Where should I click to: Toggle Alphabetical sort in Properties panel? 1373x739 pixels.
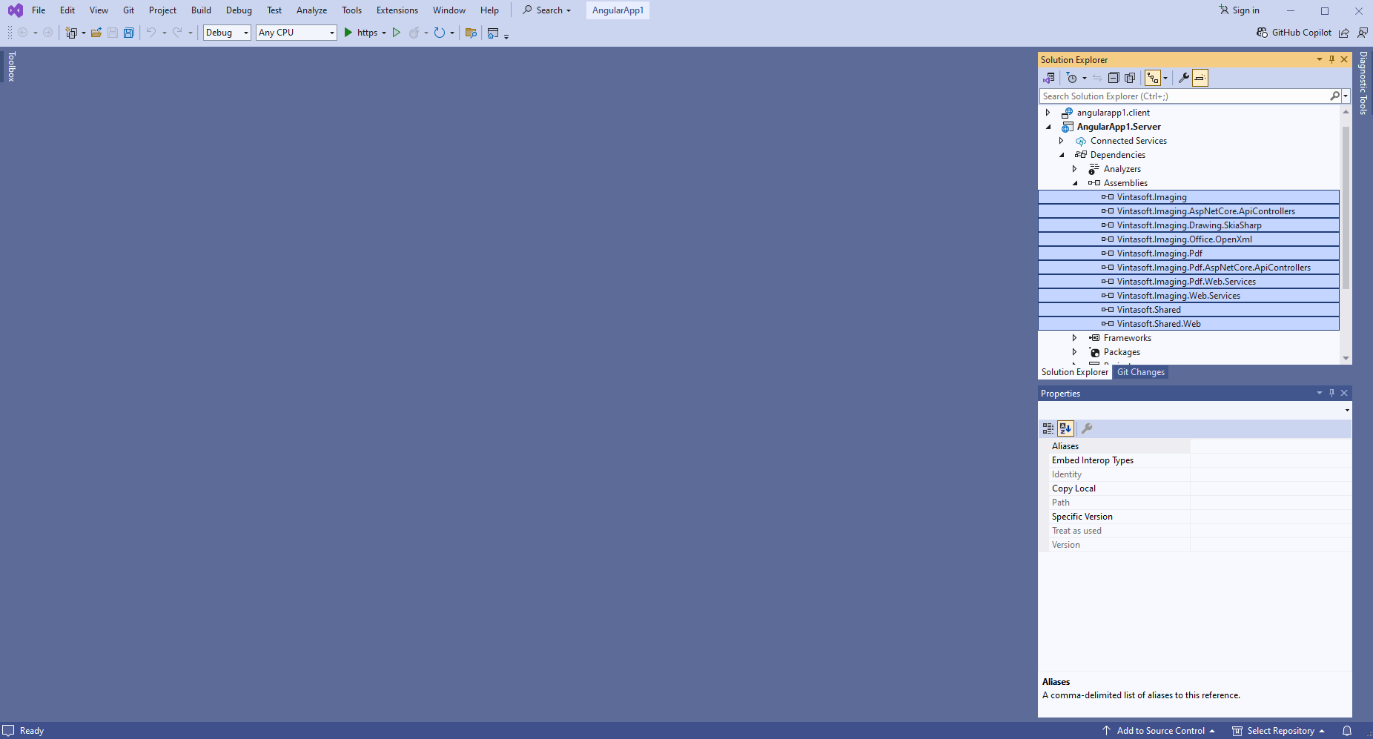(x=1065, y=428)
